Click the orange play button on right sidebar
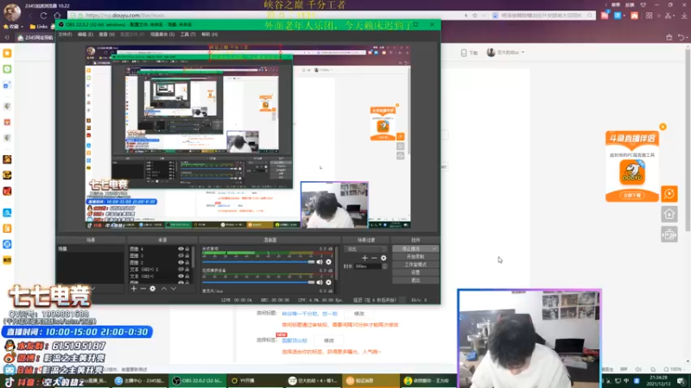 click(x=669, y=193)
